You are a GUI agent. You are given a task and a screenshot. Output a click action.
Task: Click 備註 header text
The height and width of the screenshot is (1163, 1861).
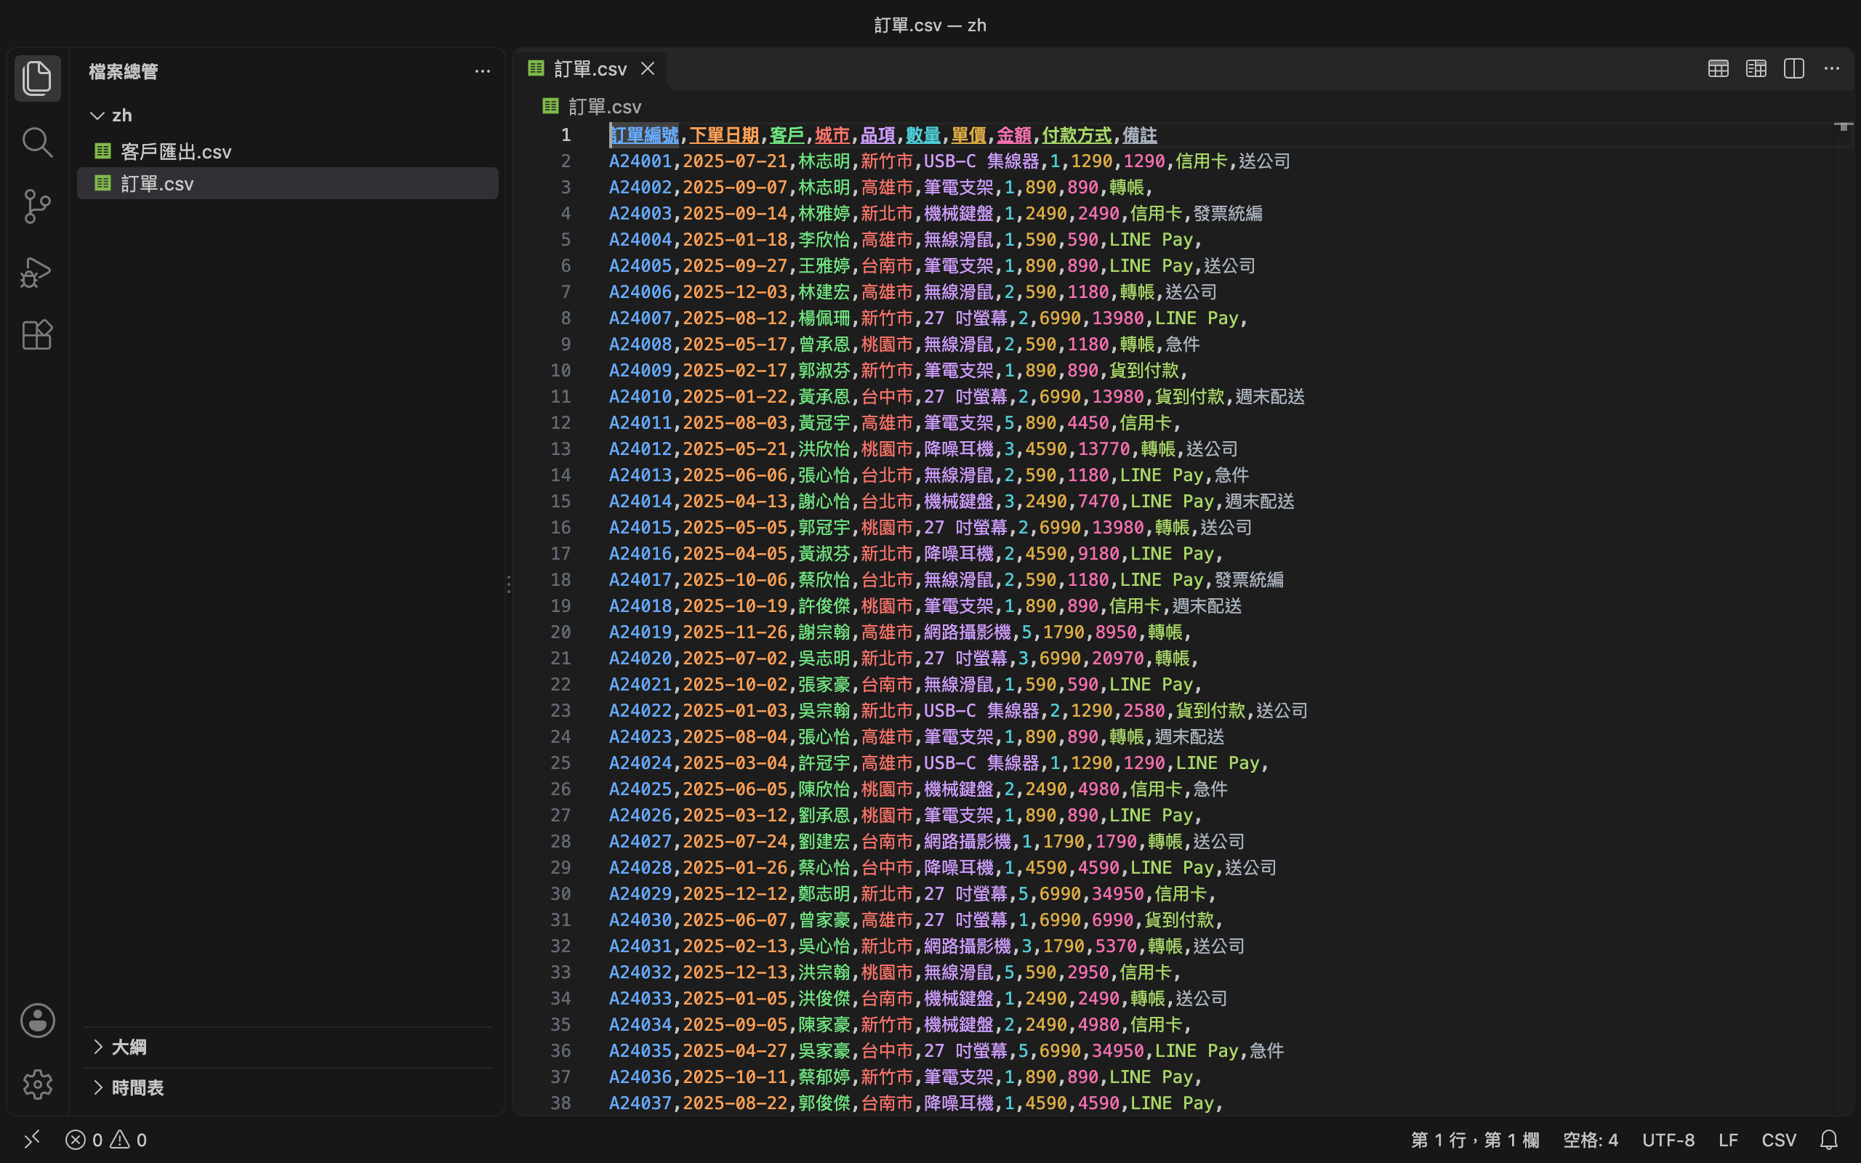coord(1140,135)
